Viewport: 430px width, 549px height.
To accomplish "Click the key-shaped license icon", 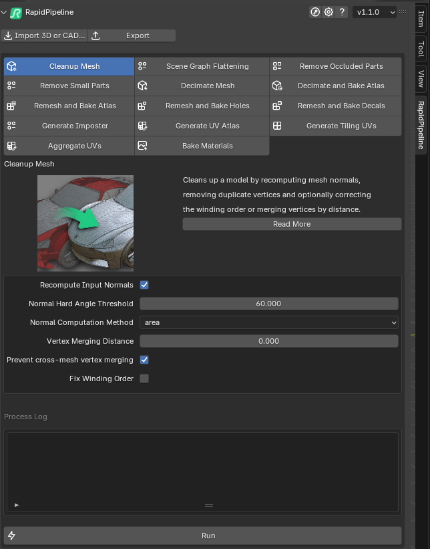I will 315,11.
